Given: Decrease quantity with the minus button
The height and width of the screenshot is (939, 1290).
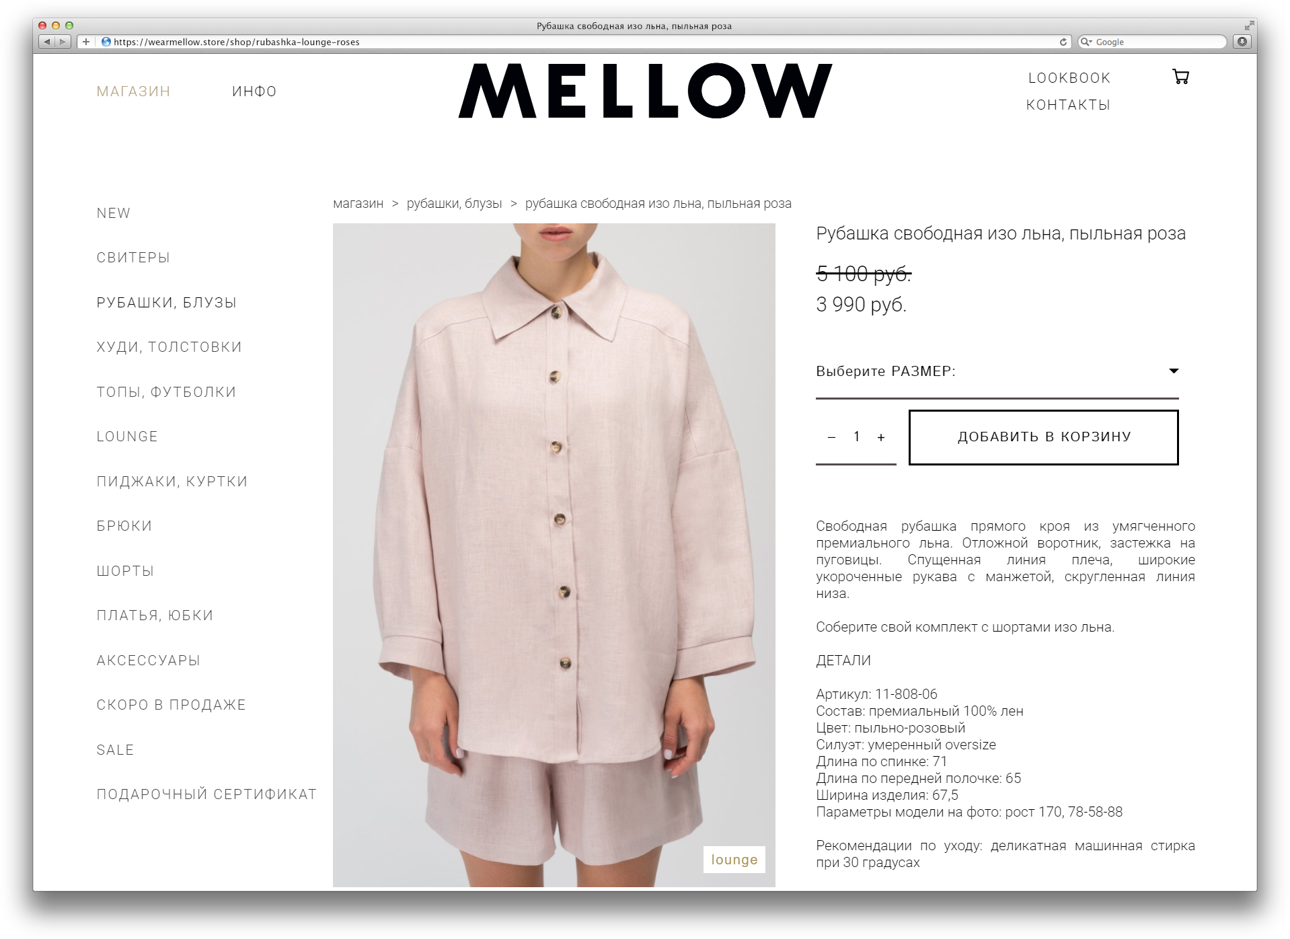Looking at the screenshot, I should pyautogui.click(x=831, y=437).
